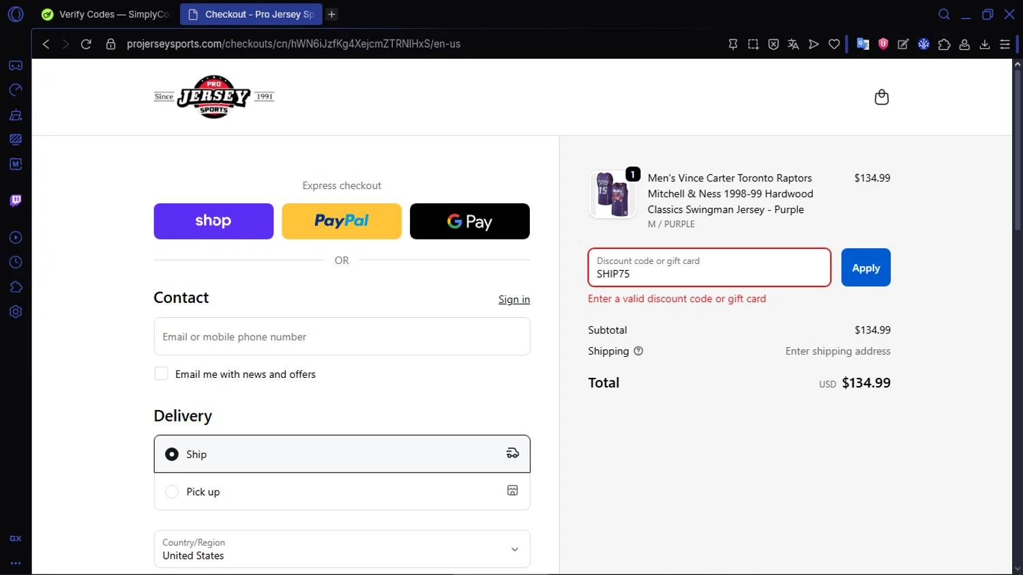
Task: Click the Sign in link
Action: pyautogui.click(x=514, y=299)
